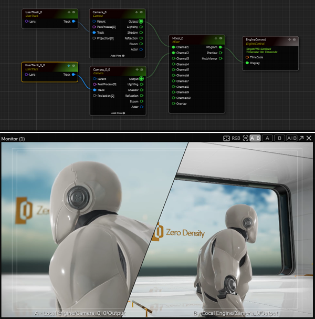Click the Lens pin on UserTrack_0_0 node
The image size is (315, 319).
click(x=26, y=75)
